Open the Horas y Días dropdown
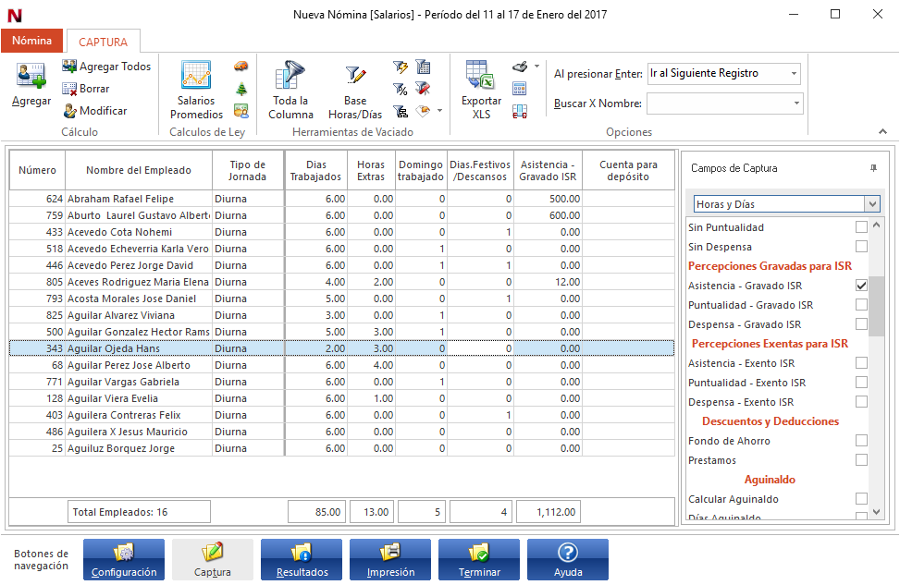Screen dimensions: 900x585 [871, 204]
